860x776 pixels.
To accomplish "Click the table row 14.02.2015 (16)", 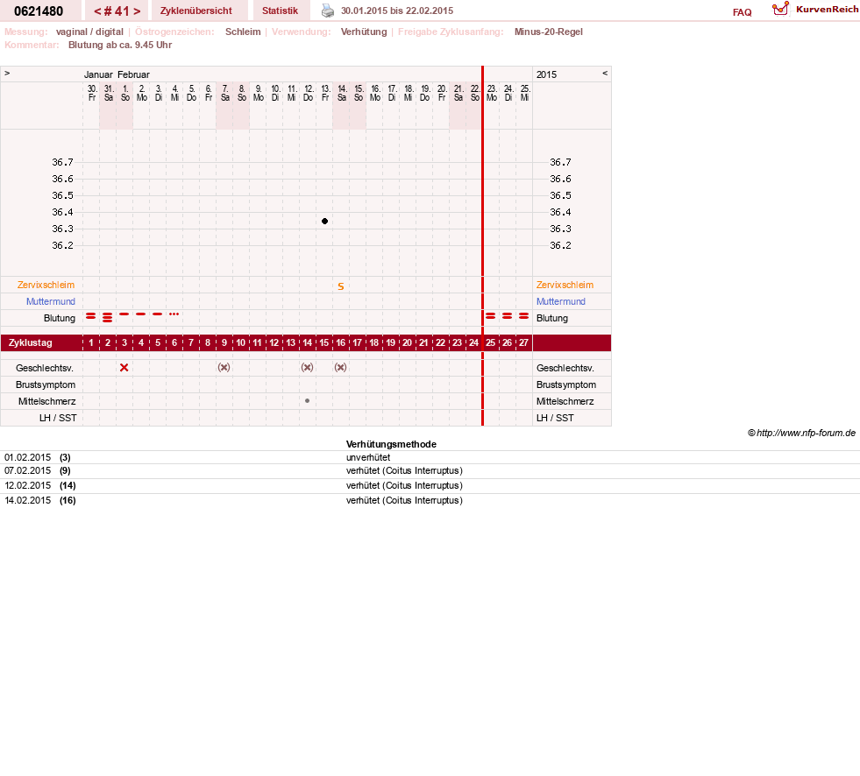I will pos(430,500).
